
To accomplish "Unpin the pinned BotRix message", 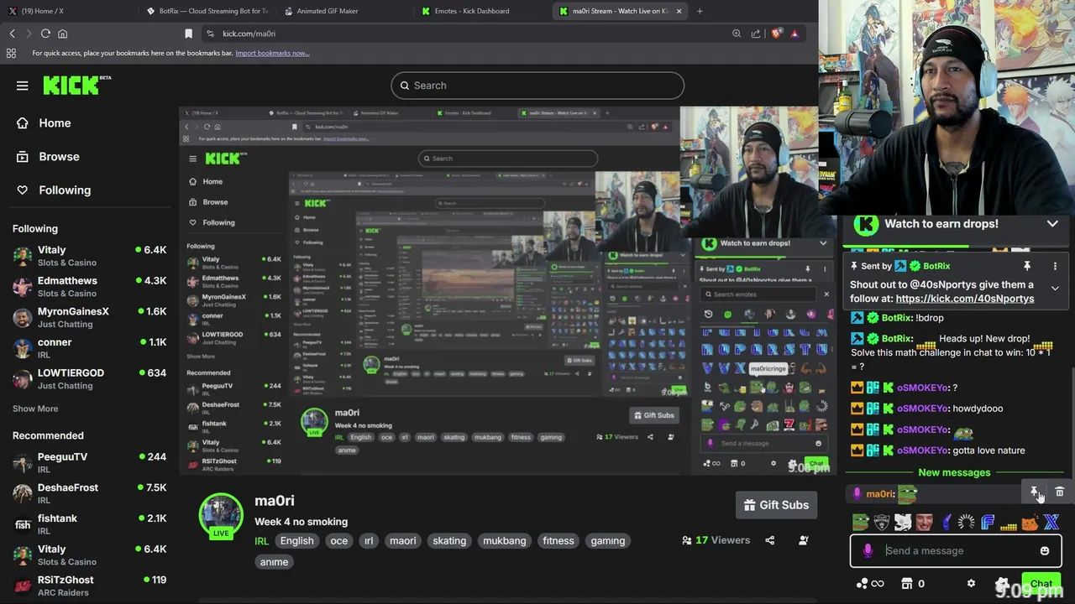I will [1026, 266].
